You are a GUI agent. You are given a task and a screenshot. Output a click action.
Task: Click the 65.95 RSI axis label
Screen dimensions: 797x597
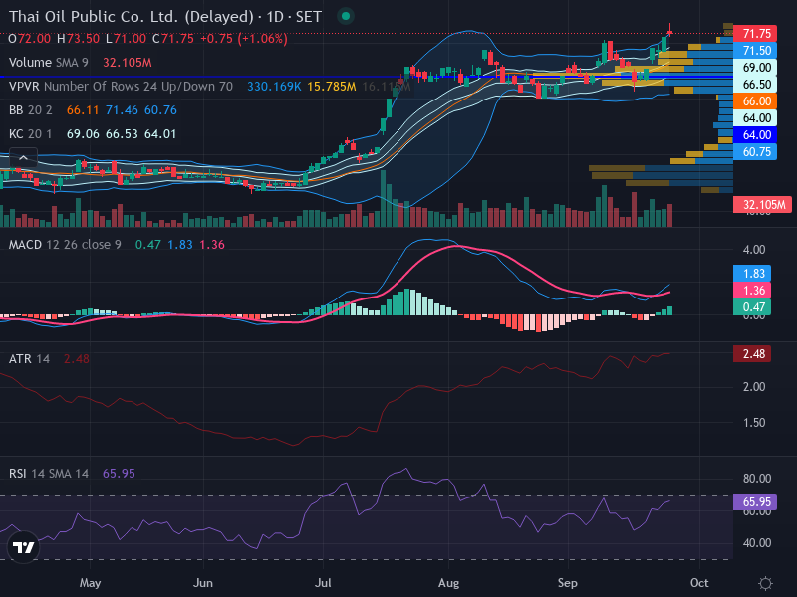tap(755, 502)
